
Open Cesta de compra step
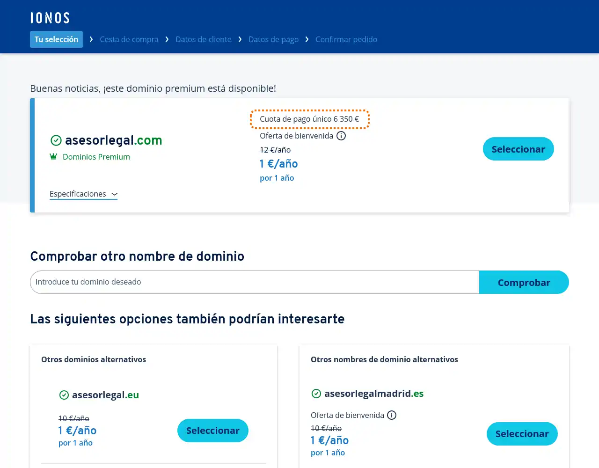point(129,39)
